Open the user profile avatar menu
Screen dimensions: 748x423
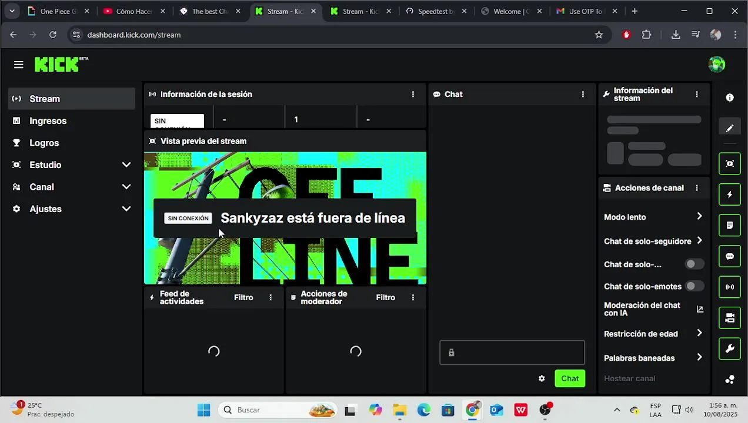[716, 65]
